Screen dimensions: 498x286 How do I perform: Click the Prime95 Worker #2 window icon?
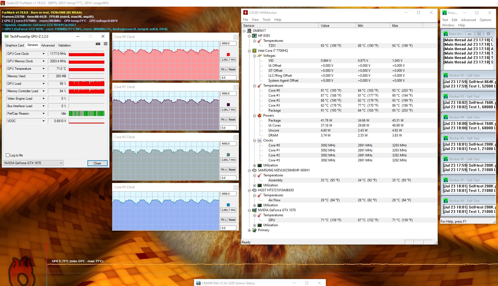[446, 75]
